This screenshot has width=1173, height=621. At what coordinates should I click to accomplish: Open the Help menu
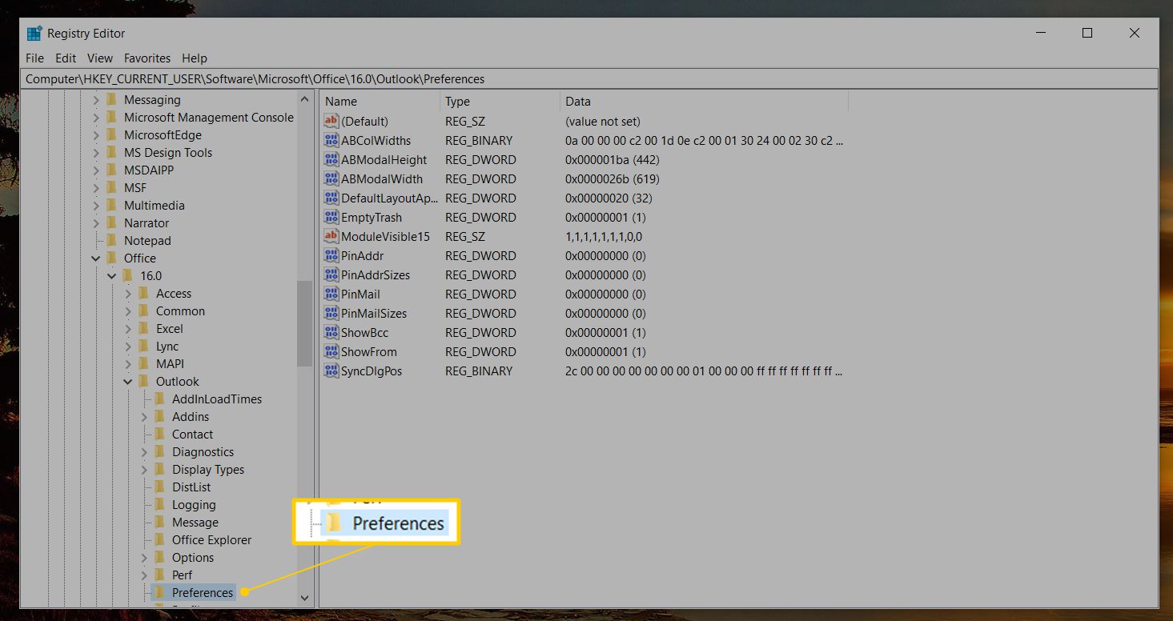[195, 58]
